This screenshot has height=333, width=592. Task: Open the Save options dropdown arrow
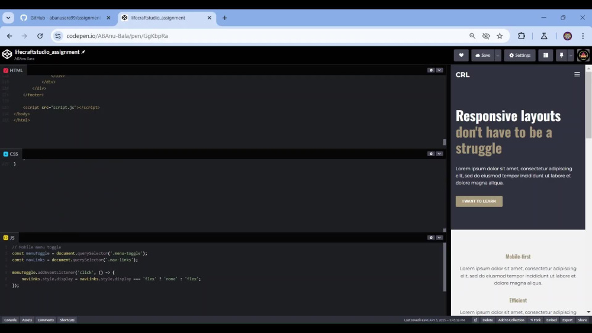(x=498, y=55)
